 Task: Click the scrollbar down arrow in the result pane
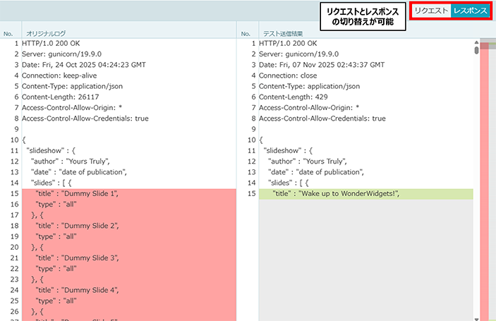pyautogui.click(x=477, y=317)
